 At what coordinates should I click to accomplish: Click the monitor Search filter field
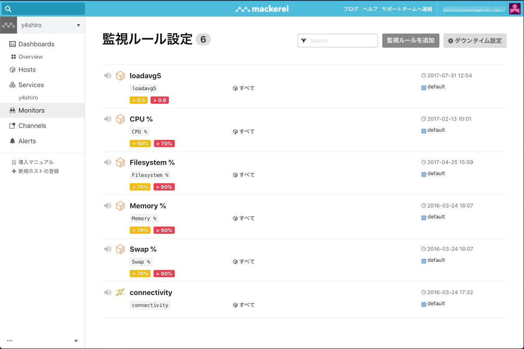338,41
